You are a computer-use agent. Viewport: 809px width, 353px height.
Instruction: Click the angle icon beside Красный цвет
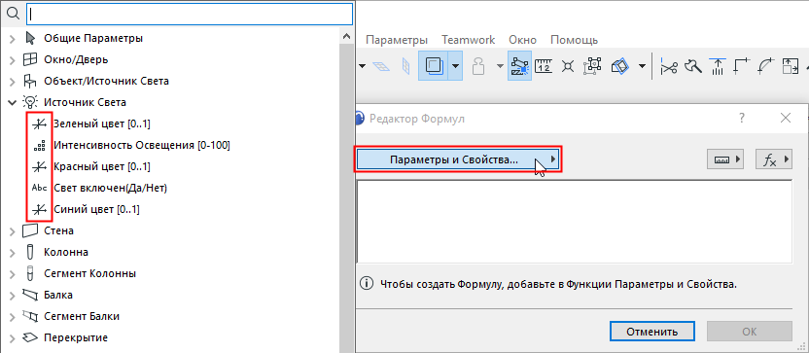click(x=39, y=166)
